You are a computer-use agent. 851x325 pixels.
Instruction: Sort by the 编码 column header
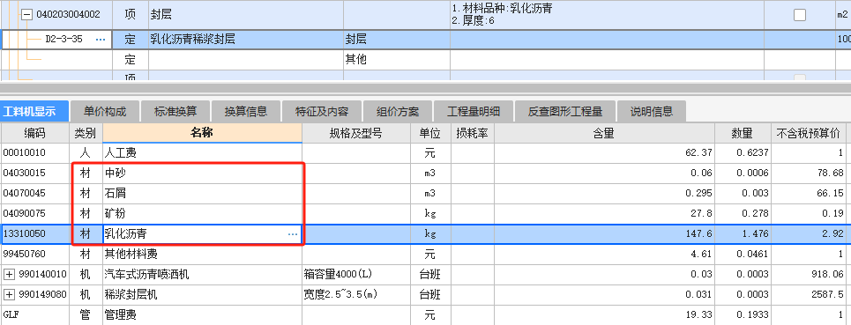pos(35,133)
